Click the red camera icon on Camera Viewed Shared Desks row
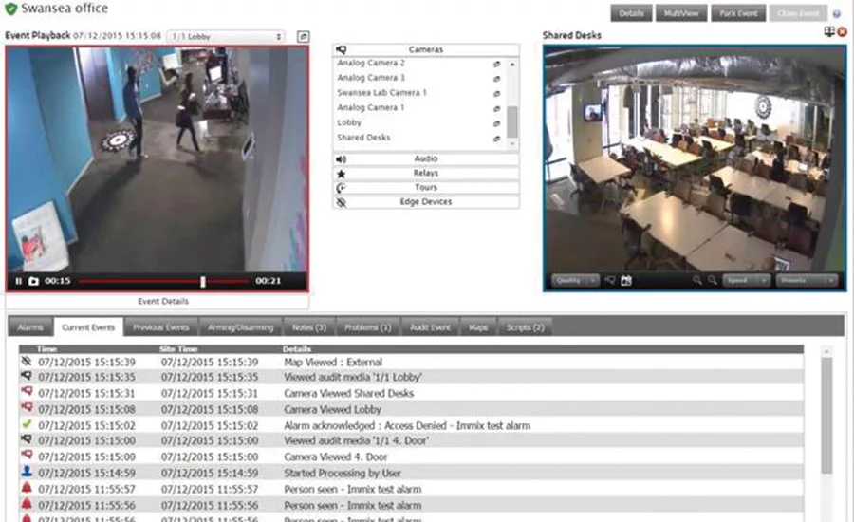Screen dimensions: 854x522 [27, 391]
